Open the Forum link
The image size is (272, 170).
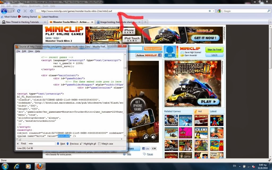pos(150,154)
